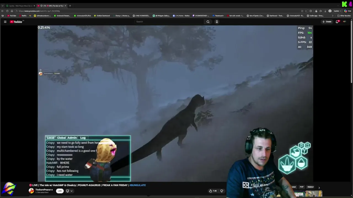The height and width of the screenshot is (198, 353).
Task: Open the Other favorites folder
Action: tap(344, 16)
